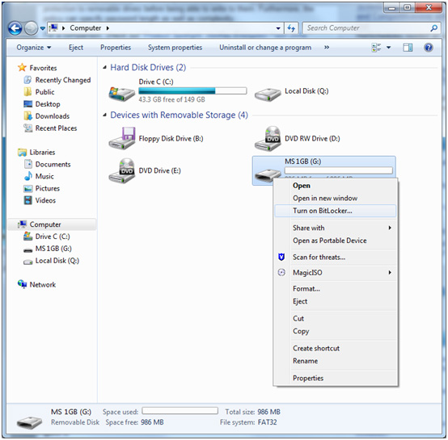Select the DVD RW Drive (D:) icon
This screenshot has width=448, height=440.
[x=268, y=139]
